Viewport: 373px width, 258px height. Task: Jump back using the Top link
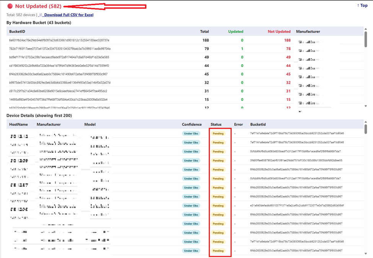[x=362, y=6]
